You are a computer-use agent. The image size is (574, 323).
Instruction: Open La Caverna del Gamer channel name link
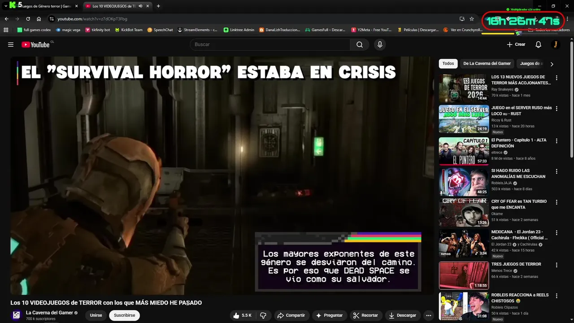click(49, 313)
